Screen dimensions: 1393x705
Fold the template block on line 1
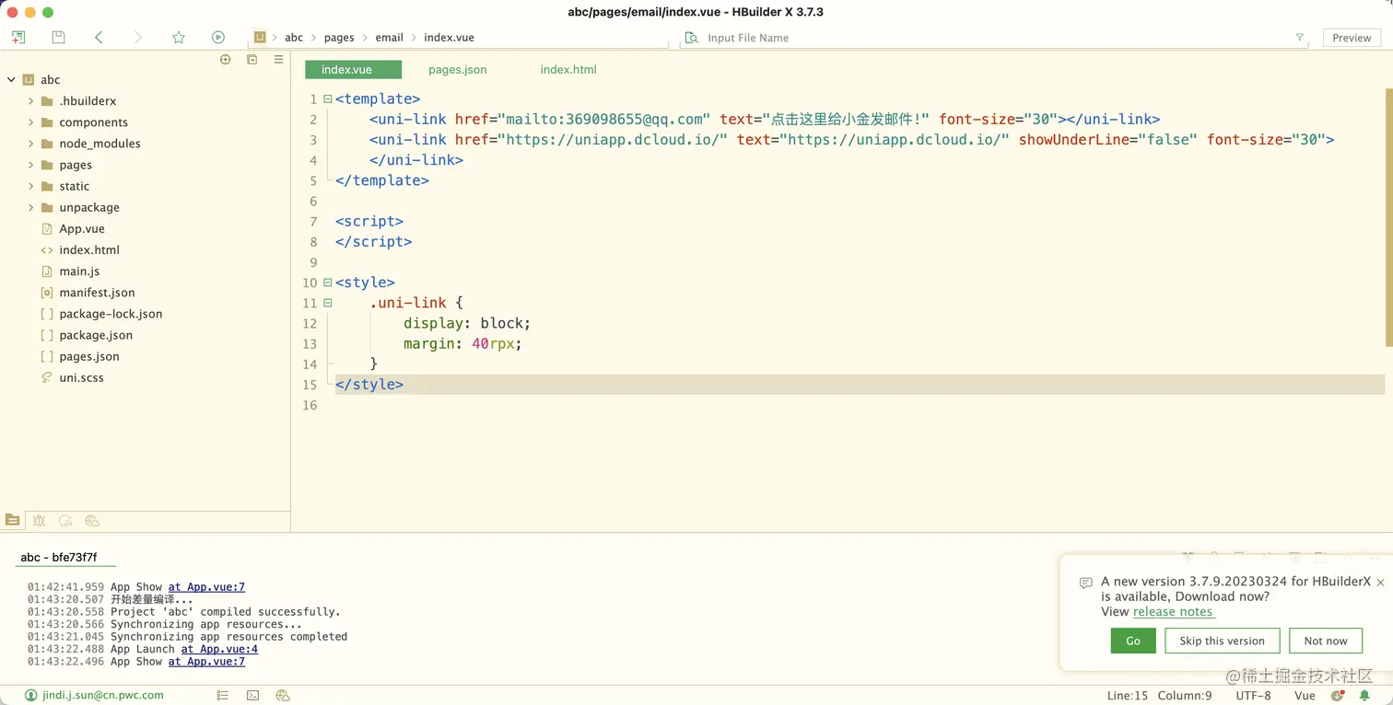(327, 98)
